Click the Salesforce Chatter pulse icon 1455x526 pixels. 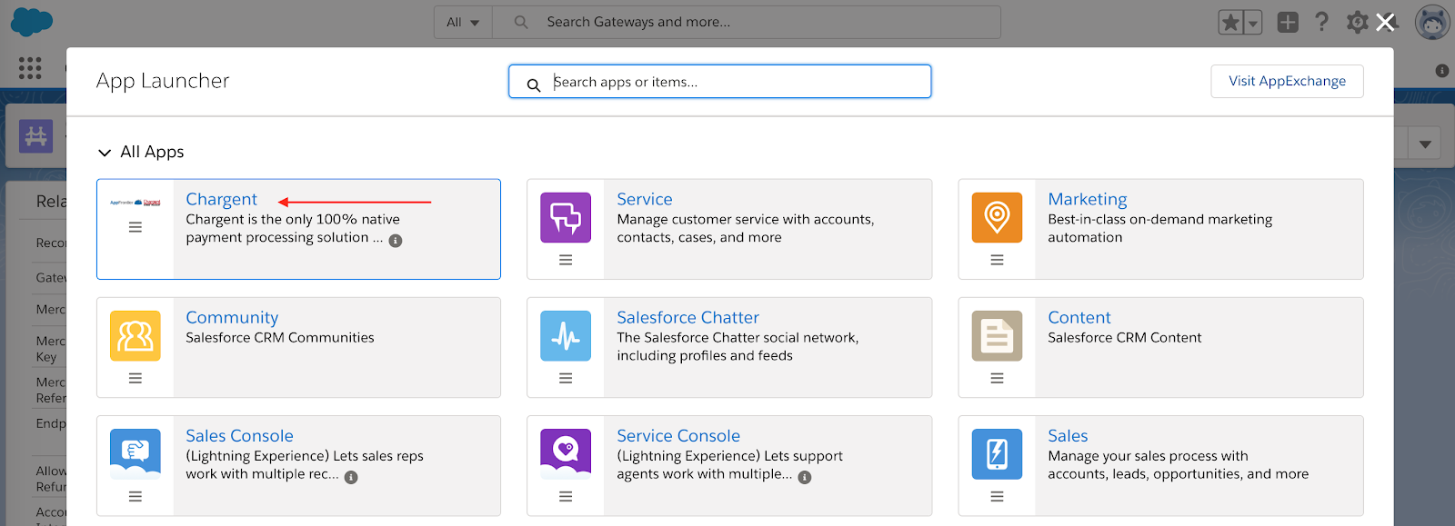(565, 335)
